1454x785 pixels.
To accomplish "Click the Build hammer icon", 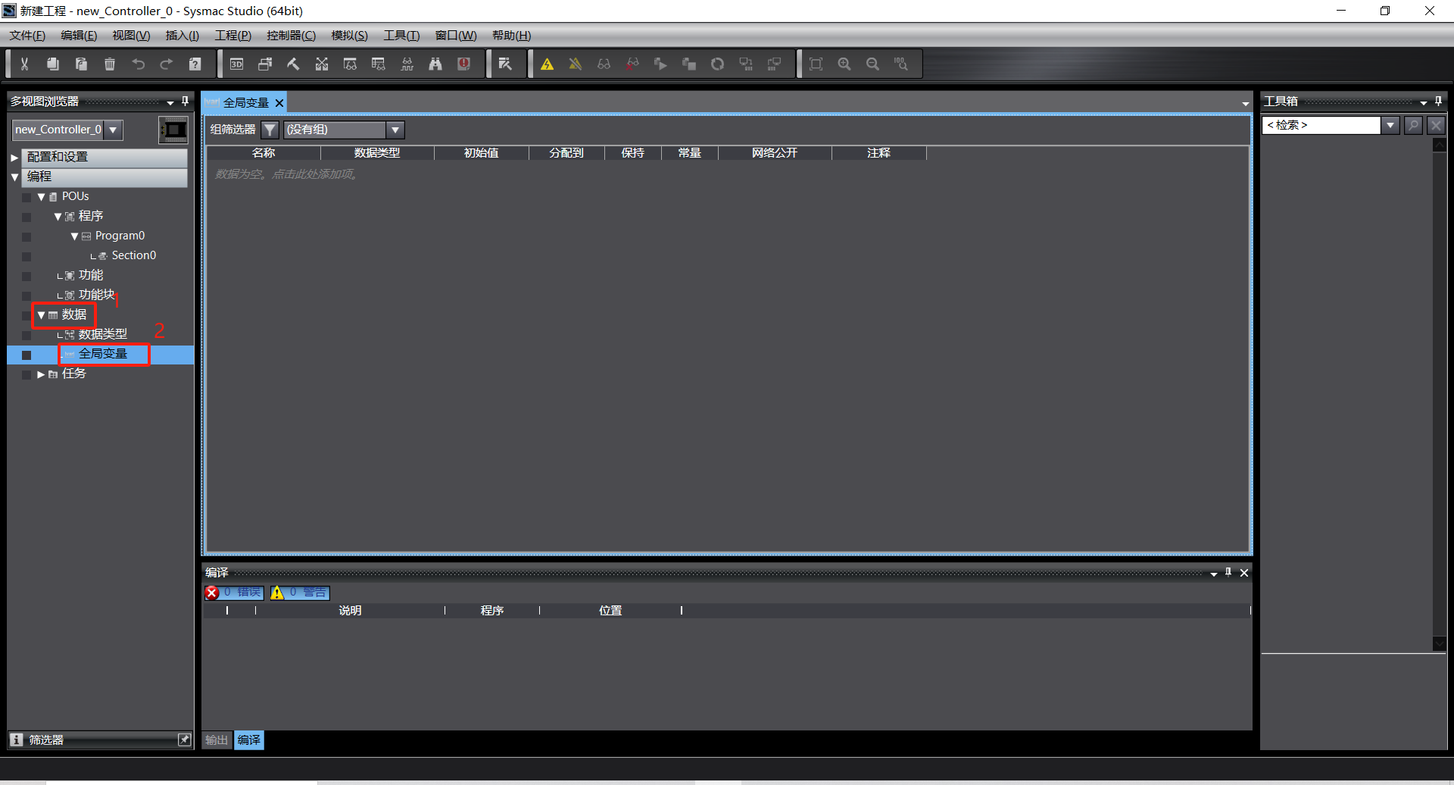I will 293,64.
